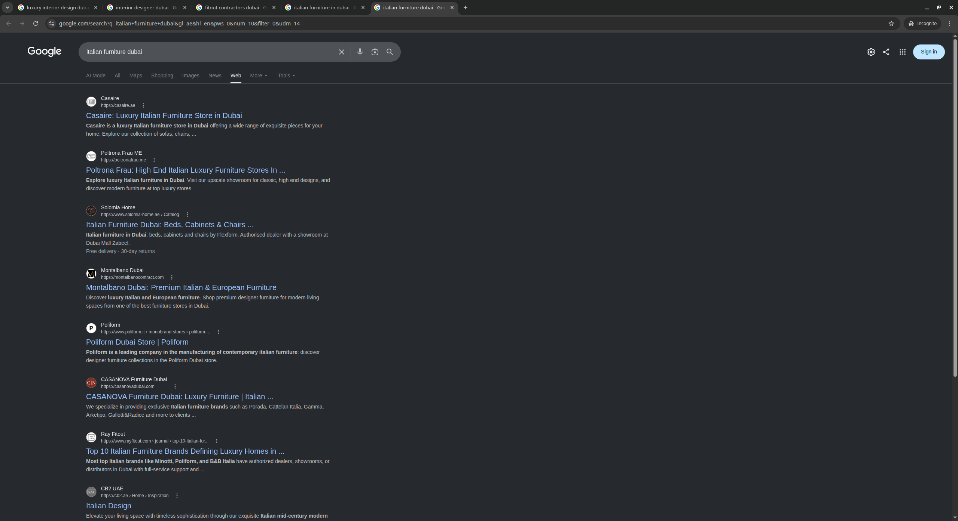The image size is (958, 521).
Task: Open Google quick settings gear
Action: point(871,52)
